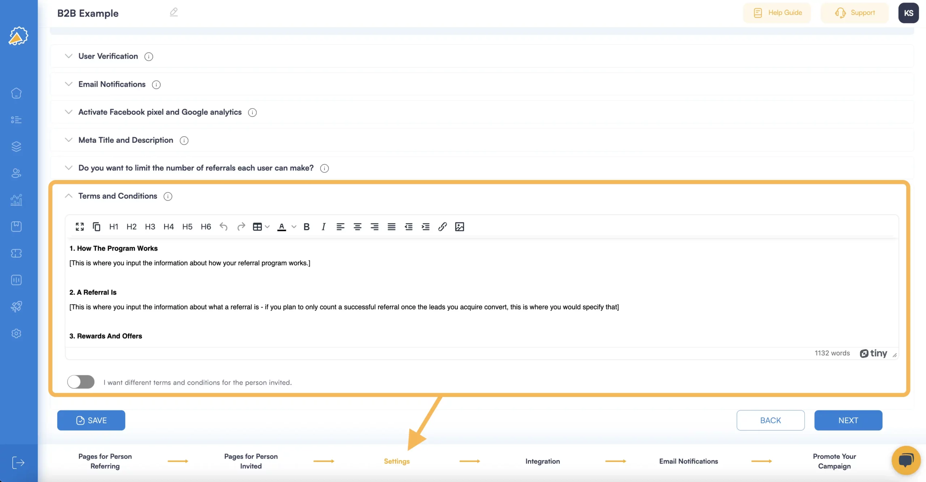The height and width of the screenshot is (482, 926).
Task: Expand User Verification section
Action: tap(68, 56)
